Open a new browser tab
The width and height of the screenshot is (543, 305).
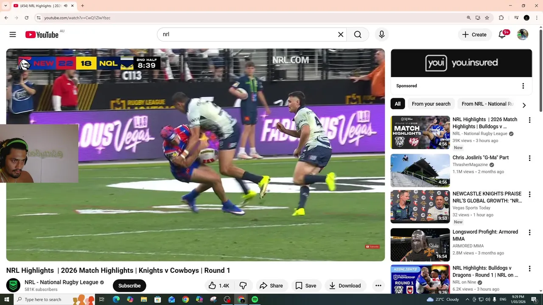click(82, 6)
